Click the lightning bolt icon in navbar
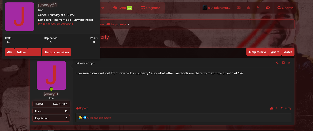Viewport: 313px width, 131px height. 258,8
